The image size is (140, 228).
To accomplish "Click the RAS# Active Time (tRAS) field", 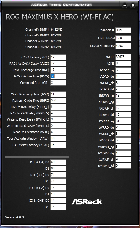I will (58, 76).
